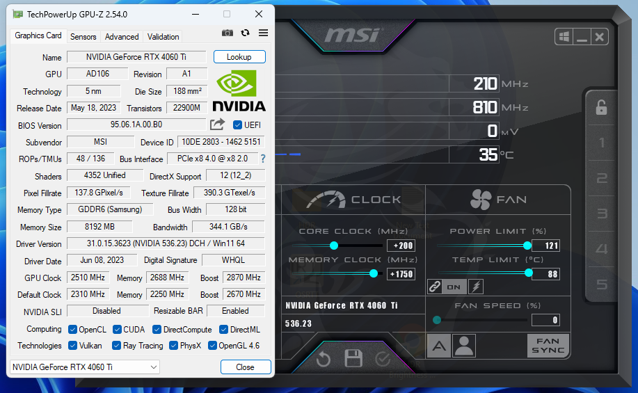The height and width of the screenshot is (393, 638).
Task: Toggle the power/temp link icon
Action: (435, 287)
